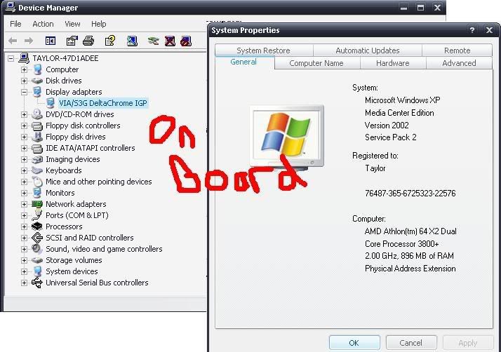Viewport: 501px width, 352px height.
Task: Expand the Disk drives node
Action: tap(24, 81)
